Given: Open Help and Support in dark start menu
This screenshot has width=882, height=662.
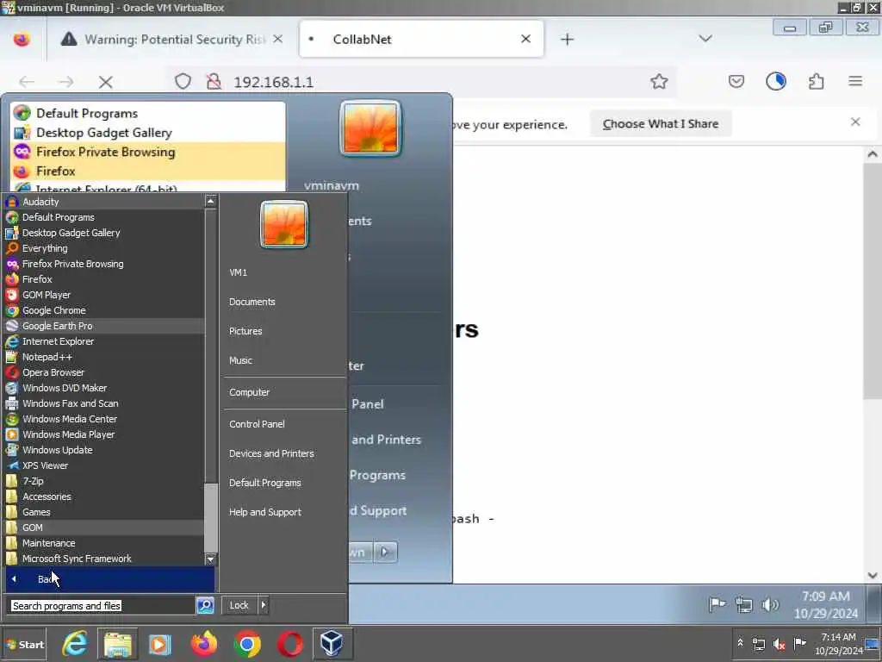Looking at the screenshot, I should click(x=264, y=512).
